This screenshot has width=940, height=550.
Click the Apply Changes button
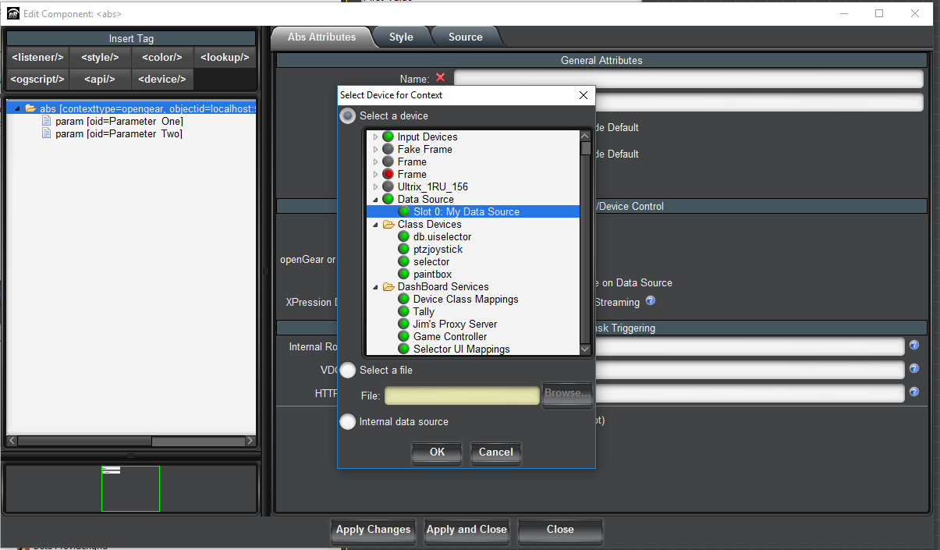pyautogui.click(x=373, y=530)
